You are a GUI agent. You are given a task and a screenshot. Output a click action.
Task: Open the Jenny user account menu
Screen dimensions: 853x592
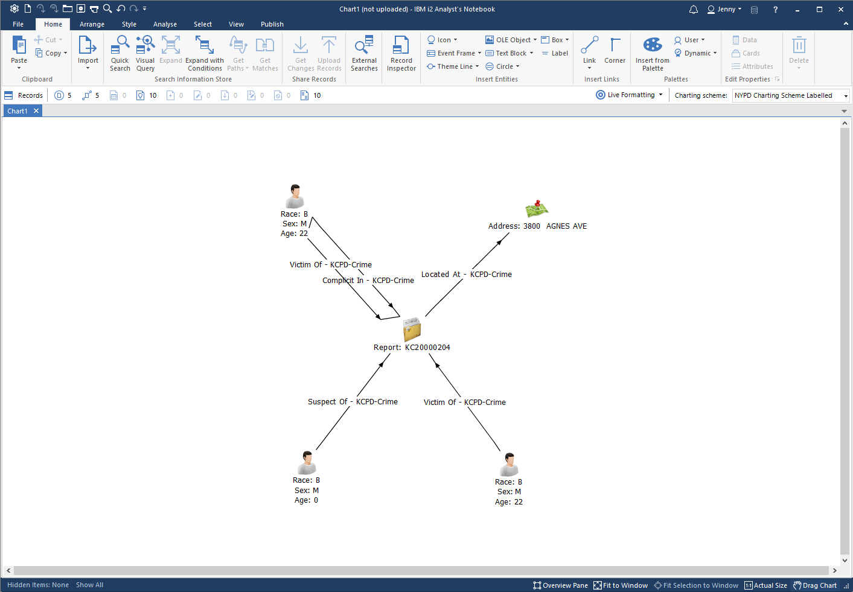[x=724, y=9]
